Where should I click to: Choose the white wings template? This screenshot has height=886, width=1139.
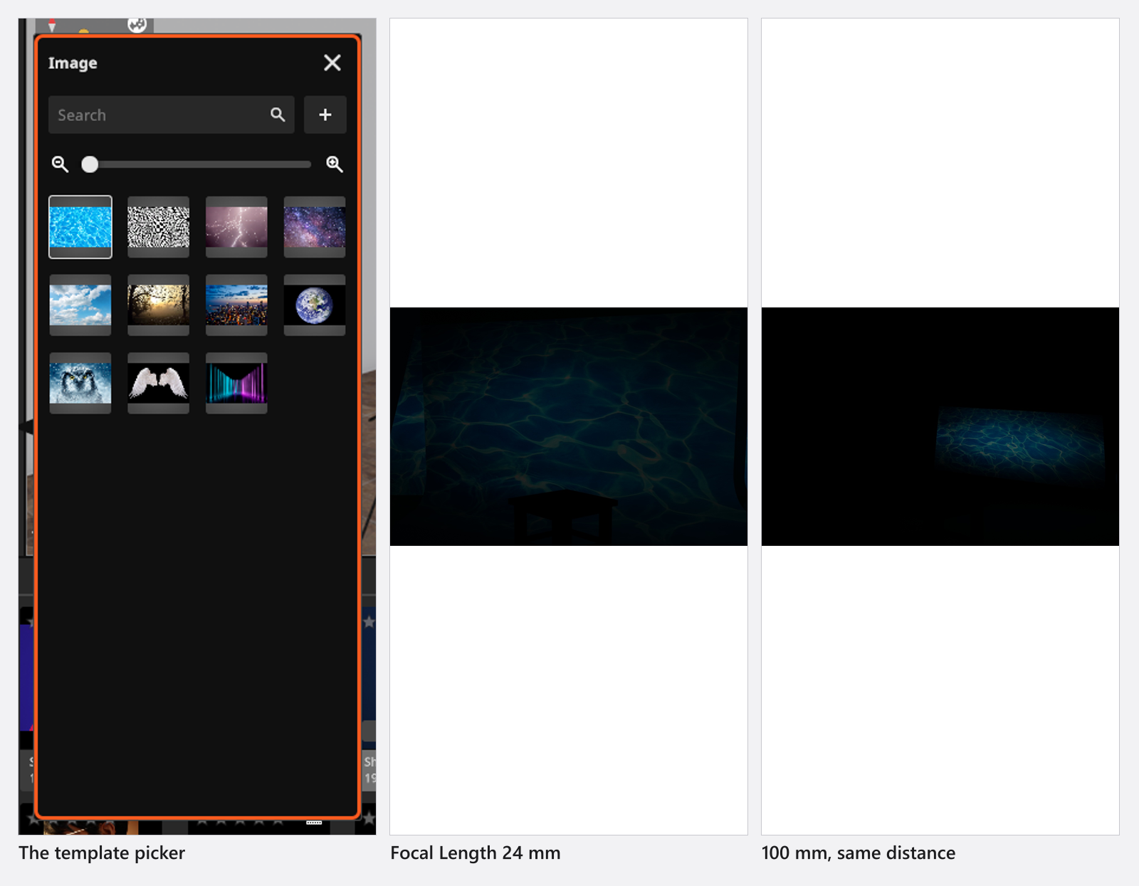(158, 383)
